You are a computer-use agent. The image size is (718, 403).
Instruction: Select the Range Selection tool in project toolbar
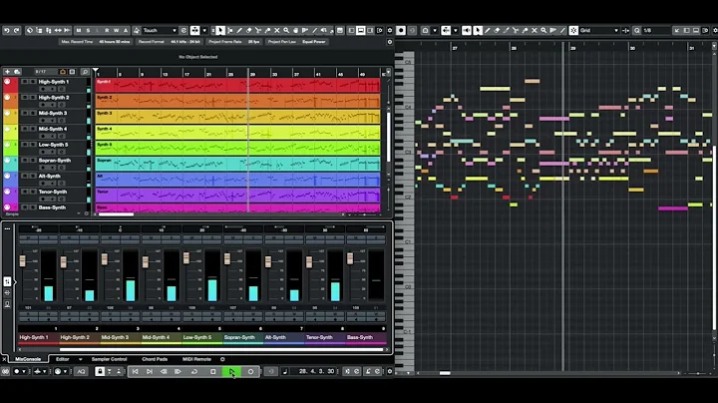[230, 30]
